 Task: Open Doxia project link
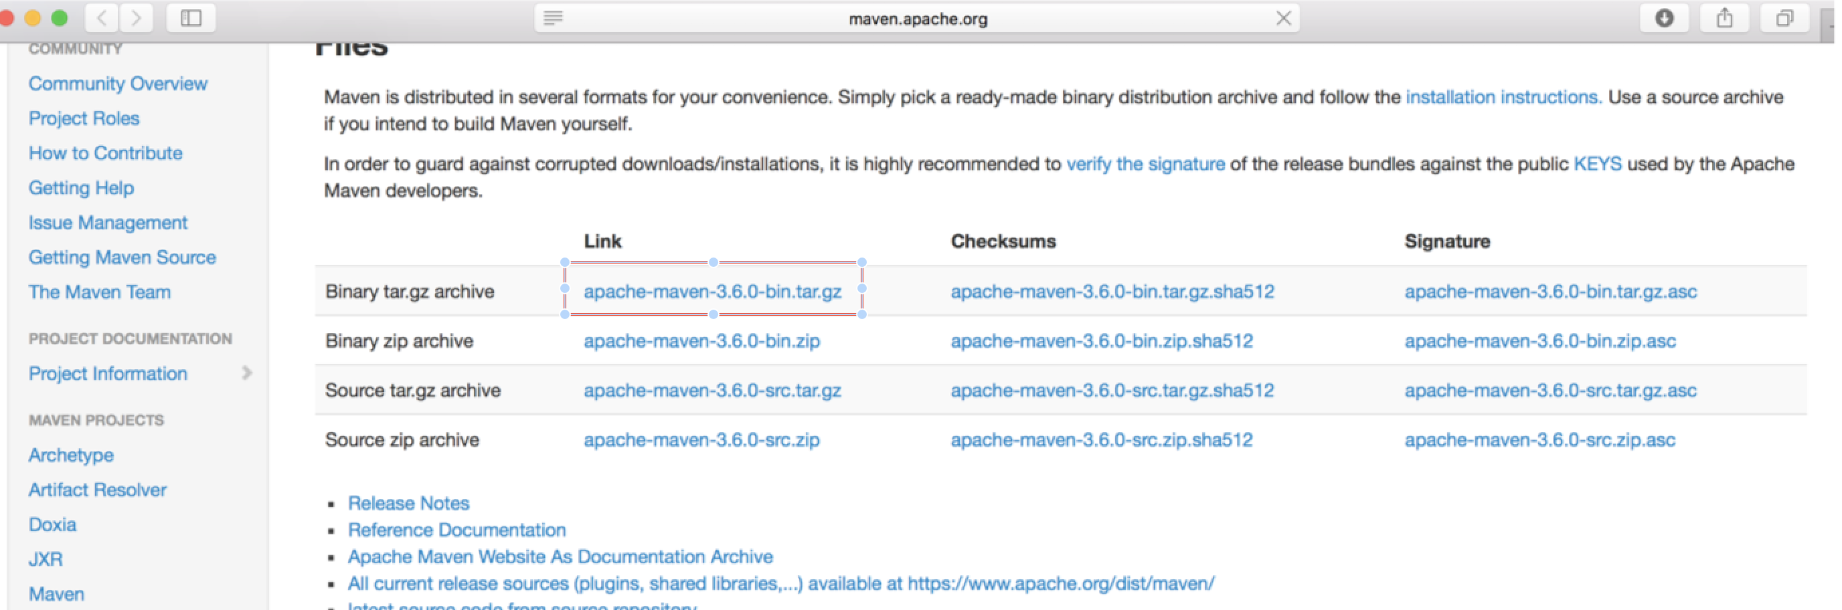point(53,525)
